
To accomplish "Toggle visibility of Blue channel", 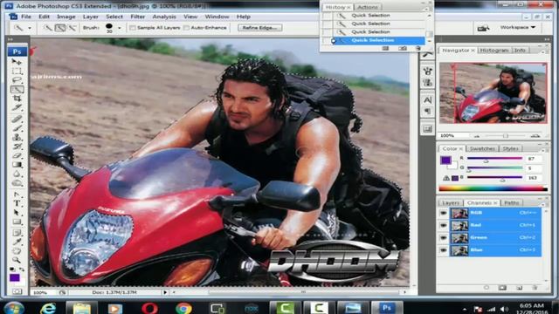I will coord(444,250).
